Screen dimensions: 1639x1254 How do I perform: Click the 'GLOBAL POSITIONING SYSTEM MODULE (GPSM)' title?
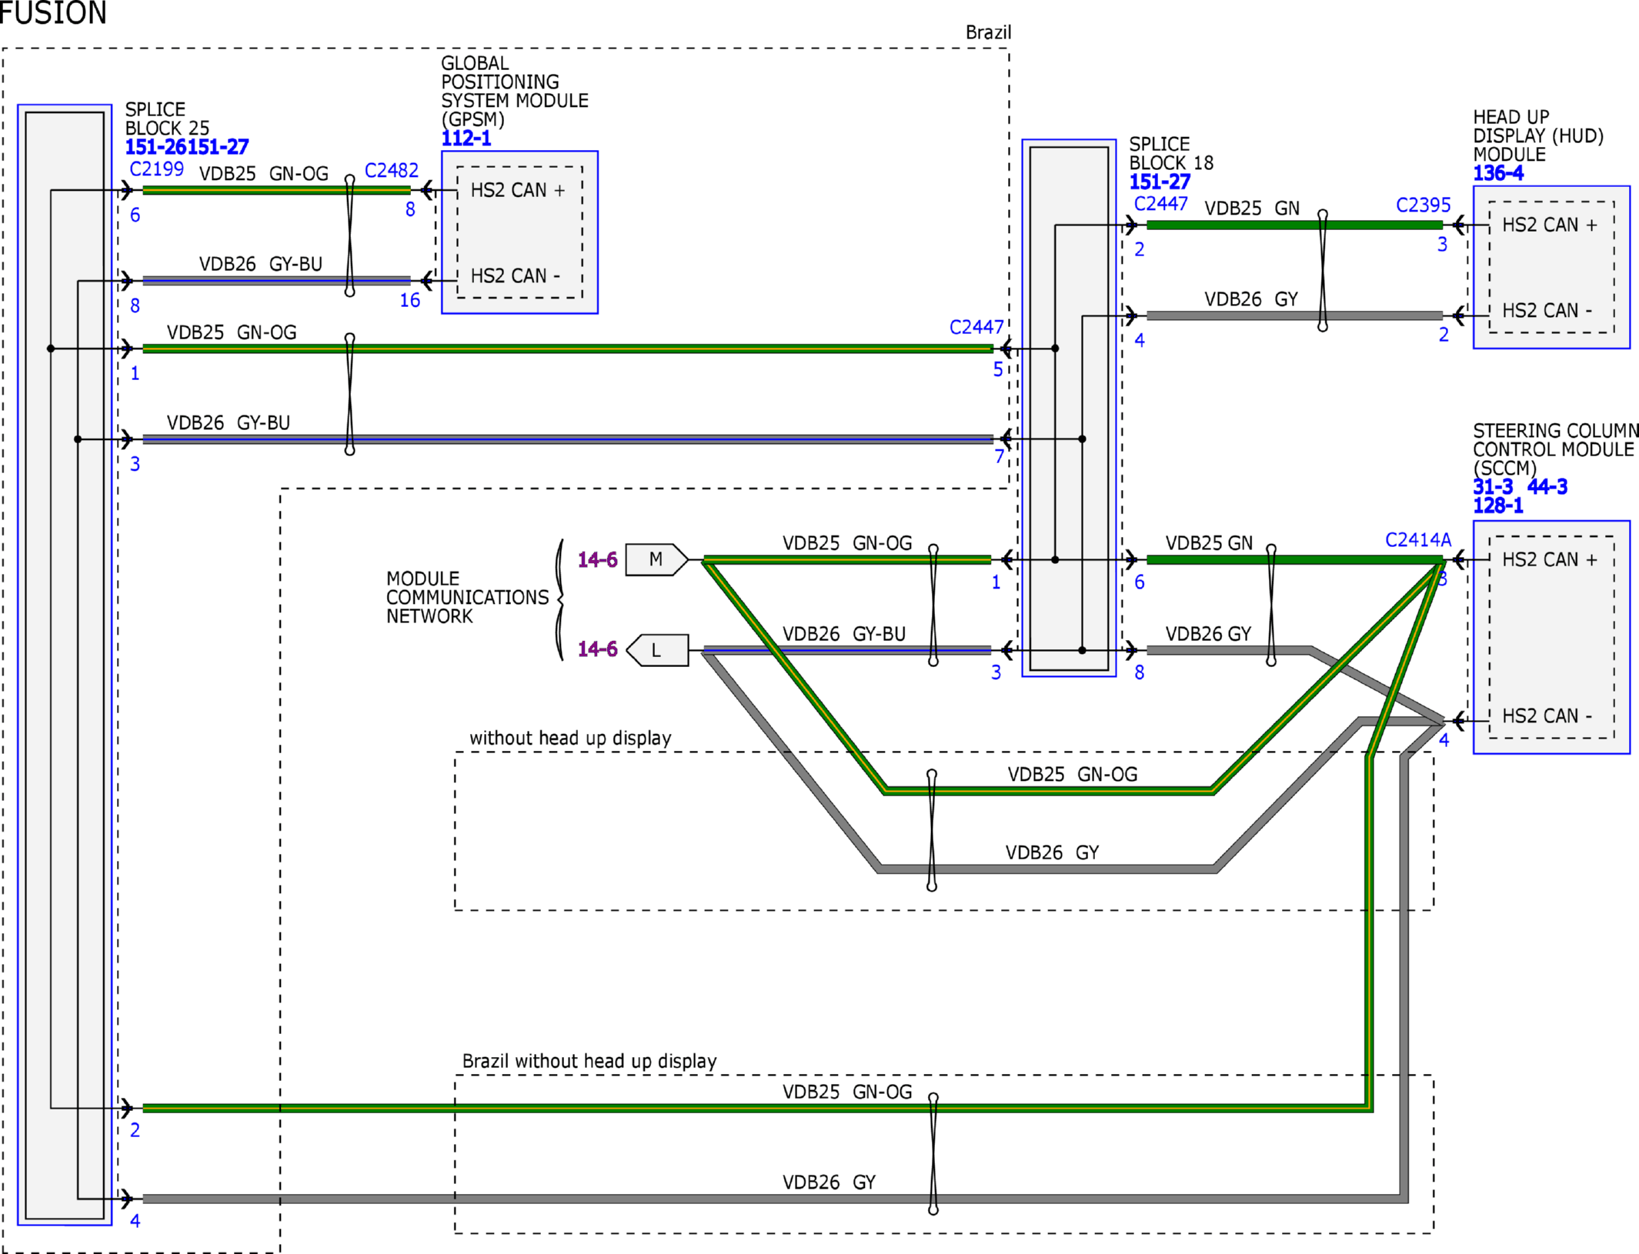point(515,91)
